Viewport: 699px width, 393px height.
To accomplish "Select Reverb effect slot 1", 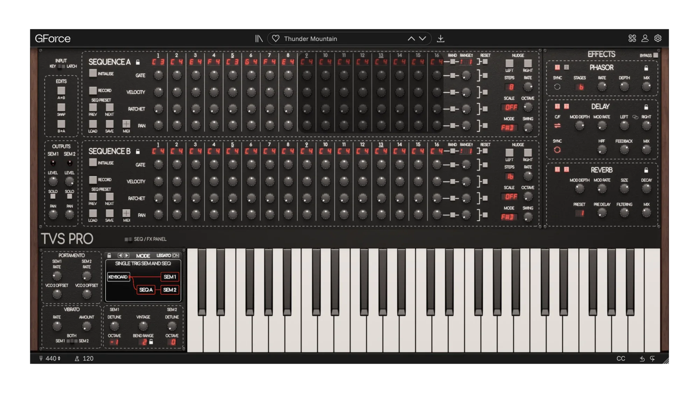I will pyautogui.click(x=557, y=170).
